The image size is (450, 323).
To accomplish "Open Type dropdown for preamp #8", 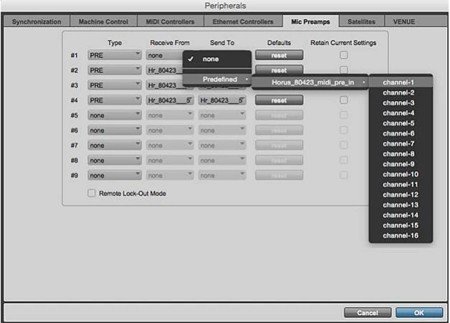I will [x=115, y=160].
